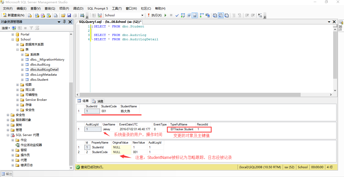Click editor horizontal scrollbar right arrow
Image resolution: width=344 pixels, height=177 pixels.
pos(331,95)
